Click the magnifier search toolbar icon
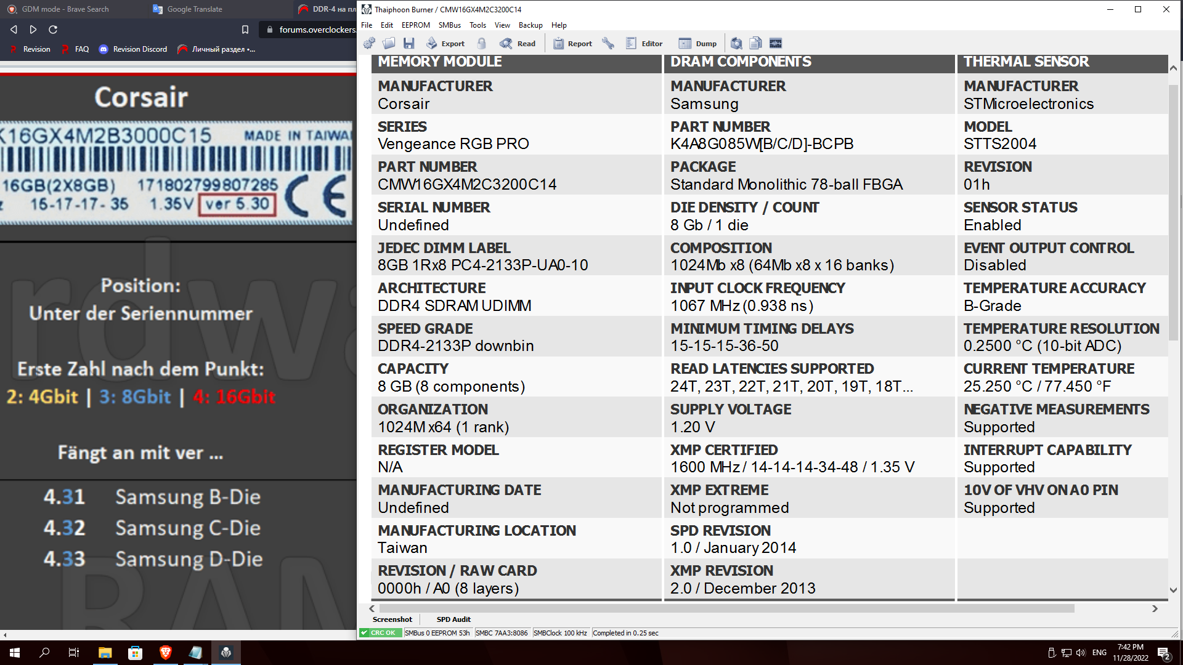 (736, 43)
